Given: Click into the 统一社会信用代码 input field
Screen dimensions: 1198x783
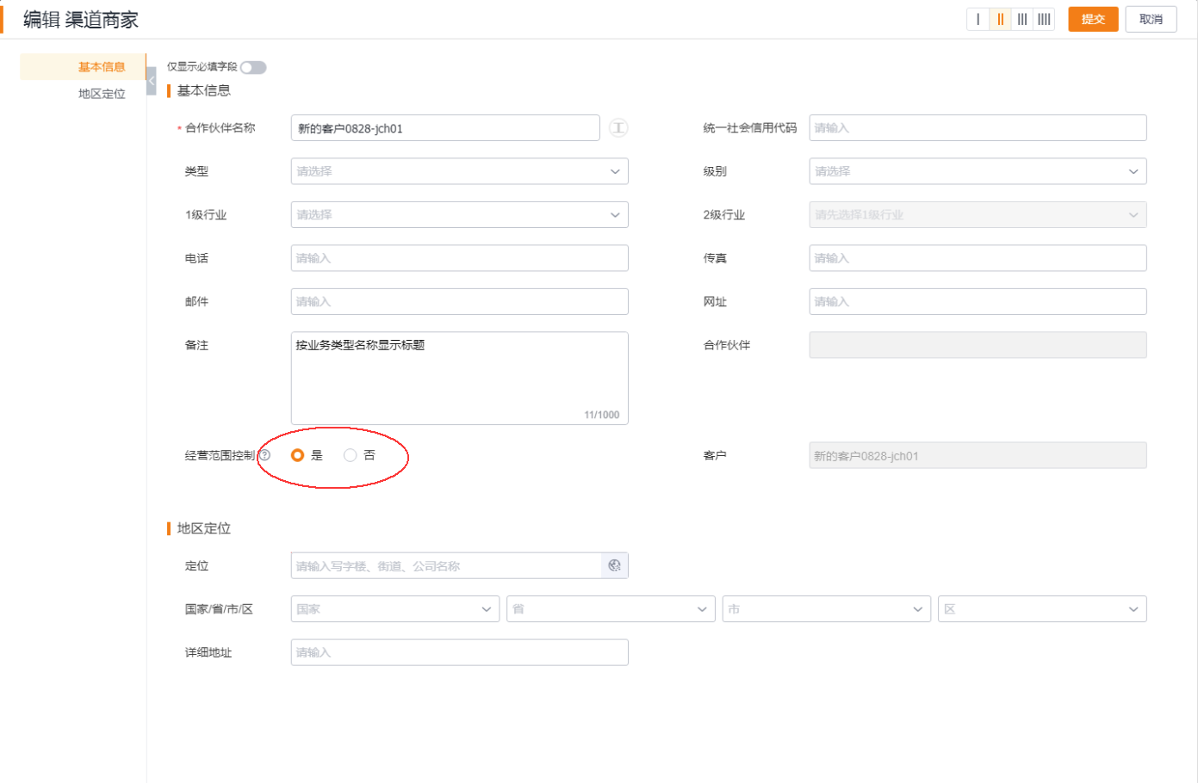Looking at the screenshot, I should tap(978, 128).
